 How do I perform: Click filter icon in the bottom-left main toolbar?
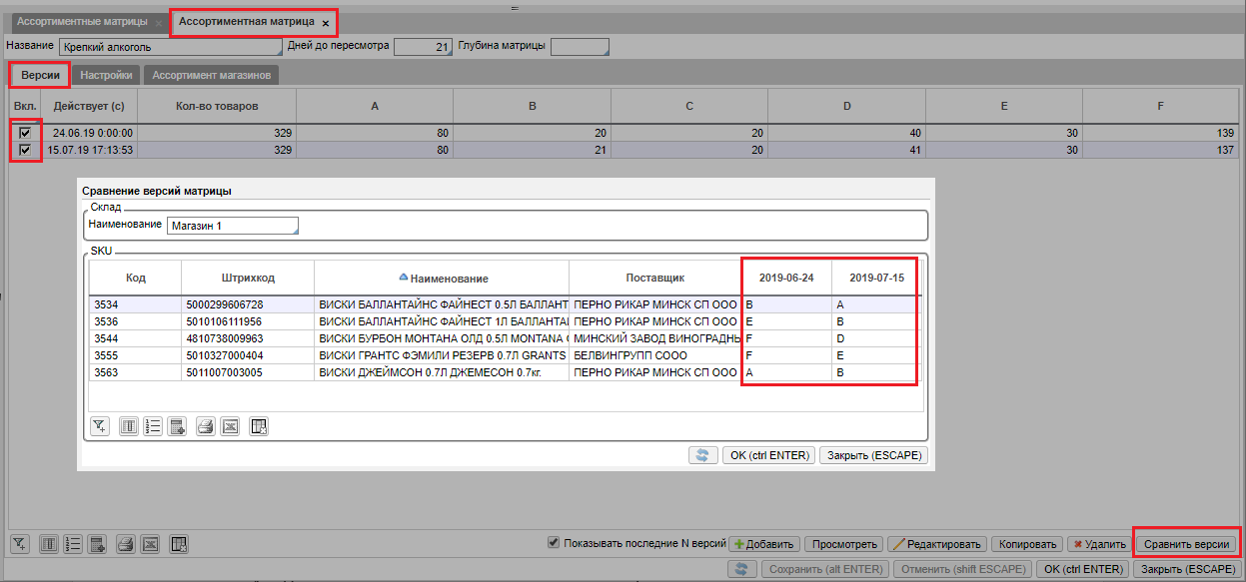pyautogui.click(x=19, y=544)
